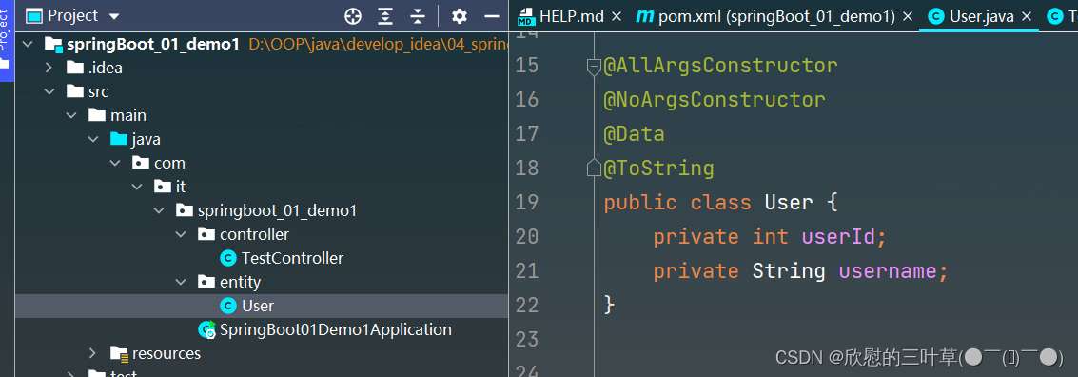
Task: Click the resources folder icon
Action: [x=120, y=353]
